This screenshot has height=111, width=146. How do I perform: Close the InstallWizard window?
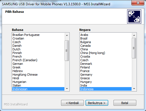coord(138,3)
